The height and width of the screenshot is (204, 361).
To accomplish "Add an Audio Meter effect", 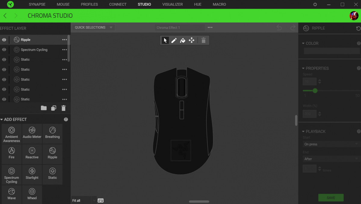I will pyautogui.click(x=32, y=134).
